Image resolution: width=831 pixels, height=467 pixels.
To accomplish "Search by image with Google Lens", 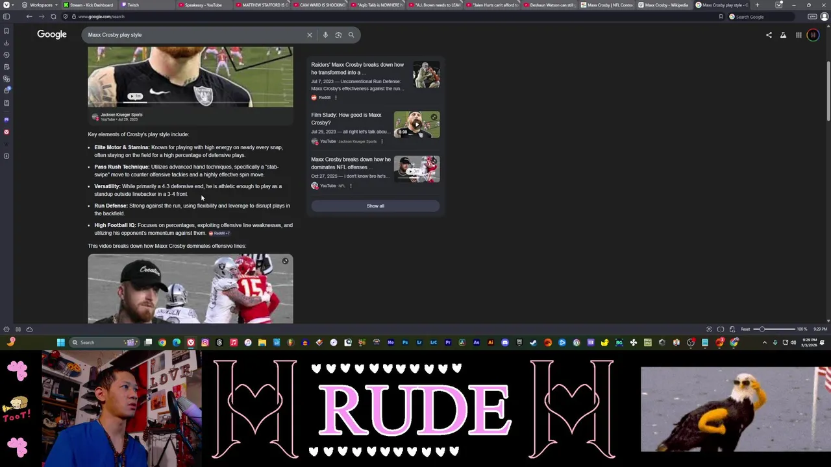I will [338, 35].
